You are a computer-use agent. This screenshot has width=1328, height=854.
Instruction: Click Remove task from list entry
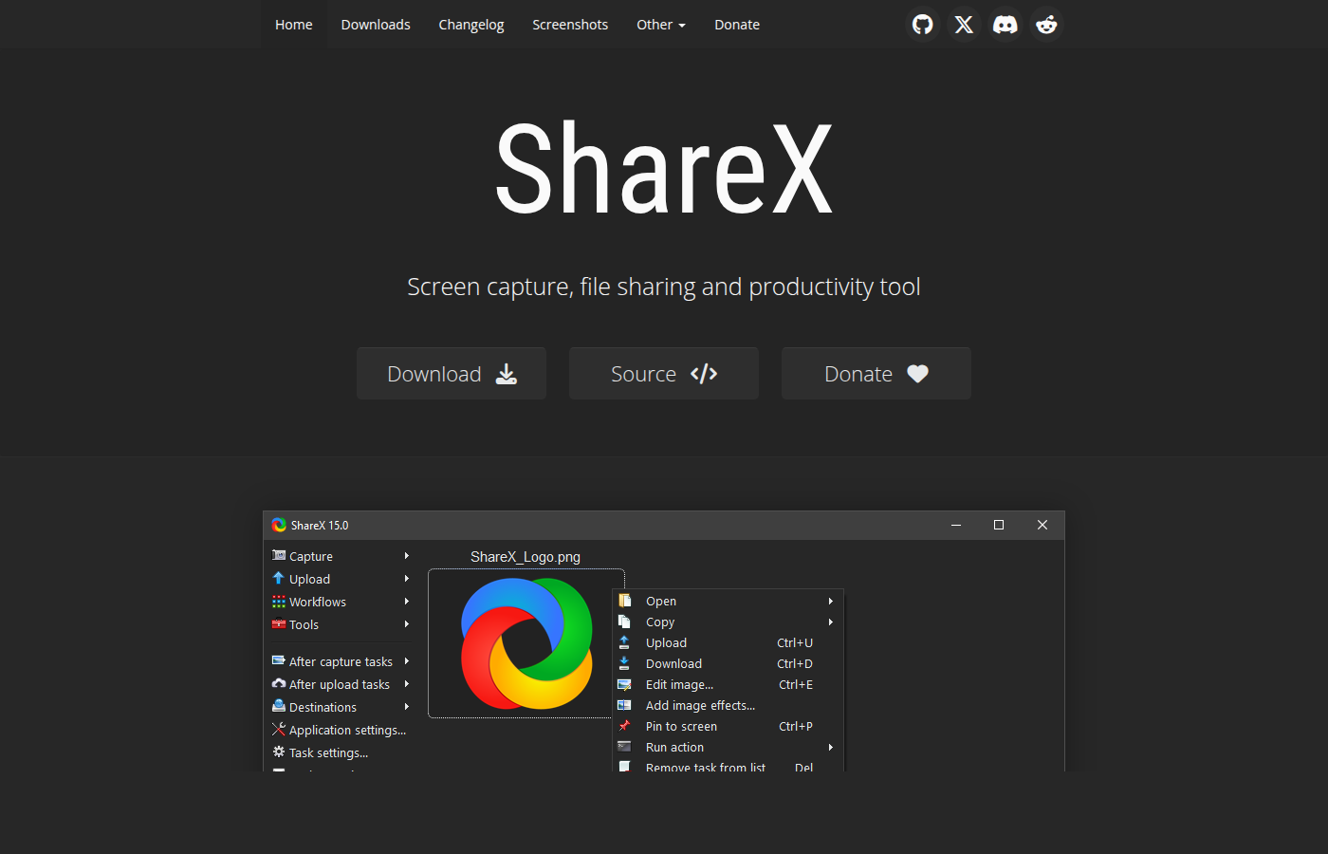point(706,767)
